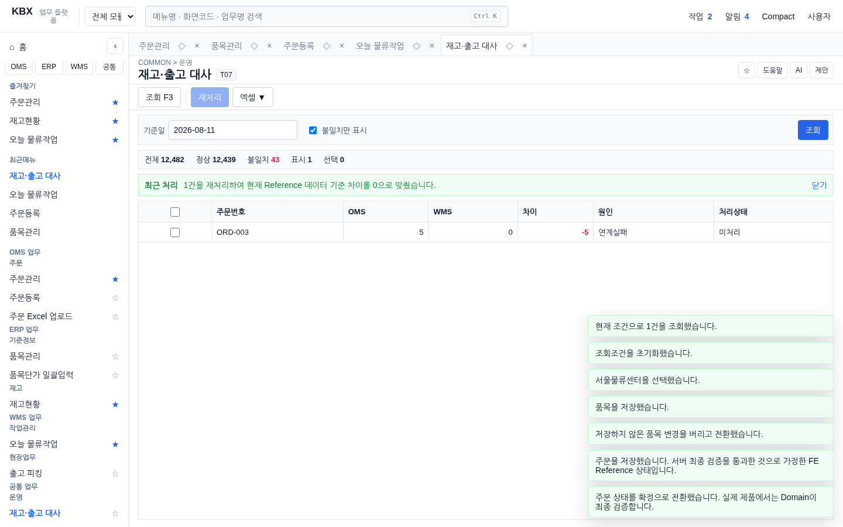Unfavorite 재고현황 star in 즐겨찾기 list
The width and height of the screenshot is (843, 527).
click(115, 121)
